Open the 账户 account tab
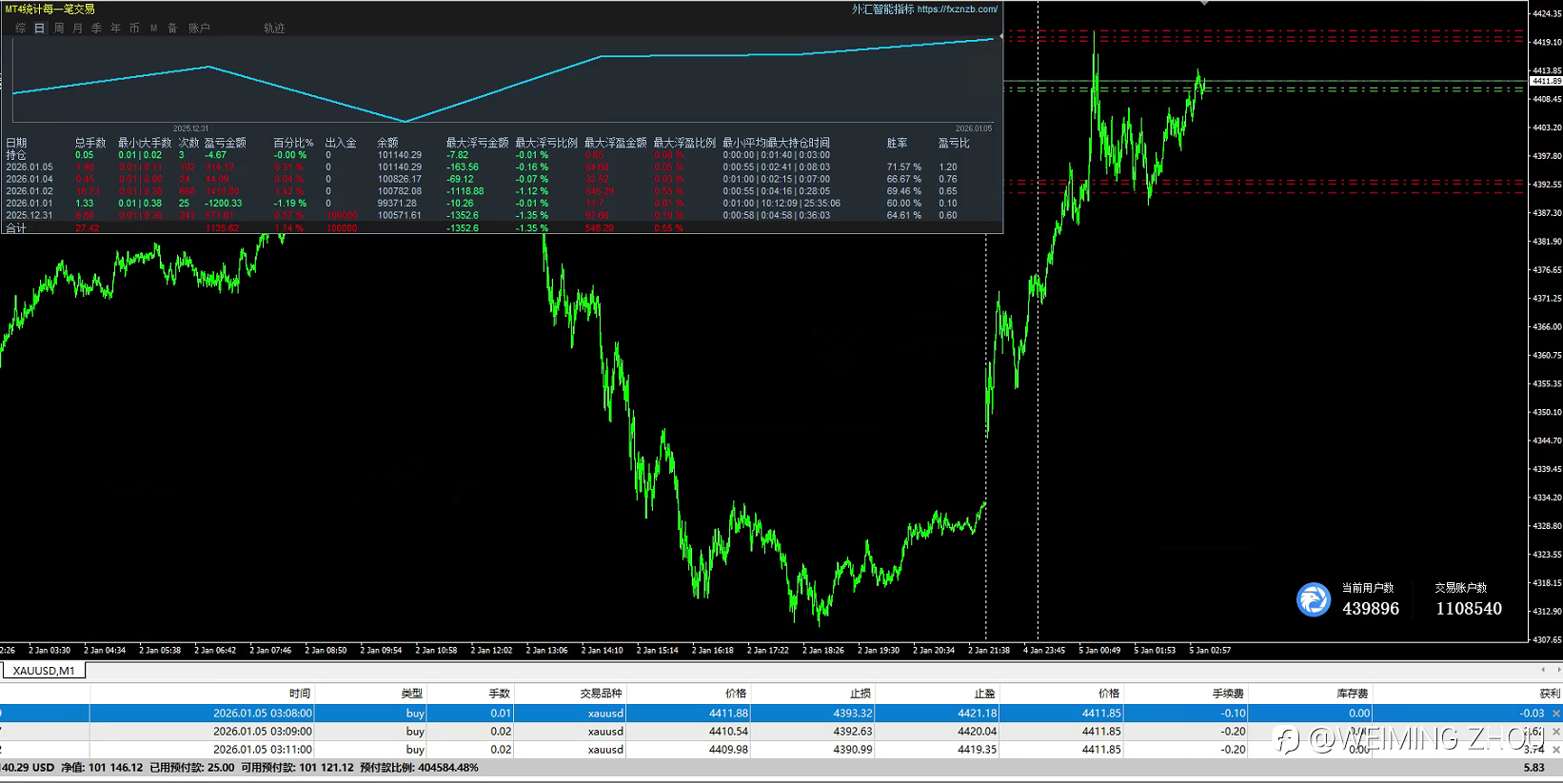 199,29
